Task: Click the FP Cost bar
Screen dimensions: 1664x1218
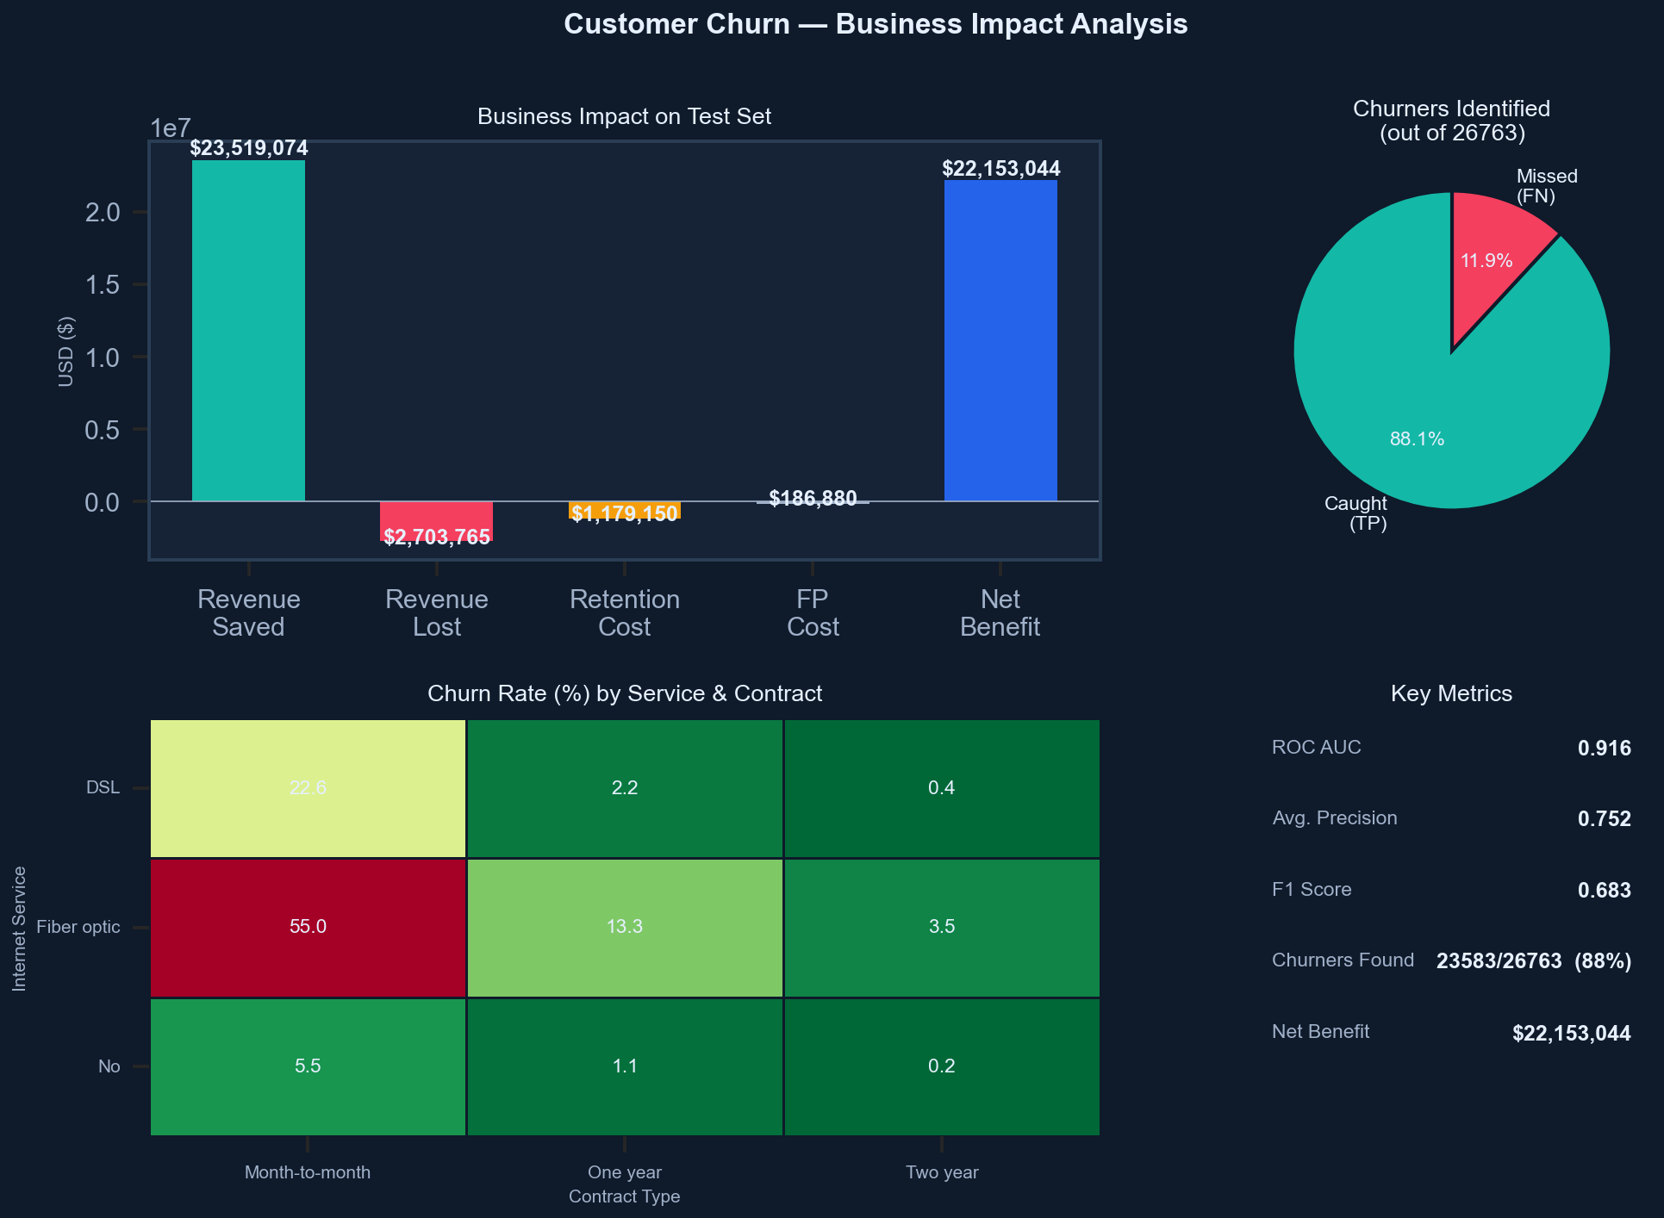Action: [x=812, y=504]
